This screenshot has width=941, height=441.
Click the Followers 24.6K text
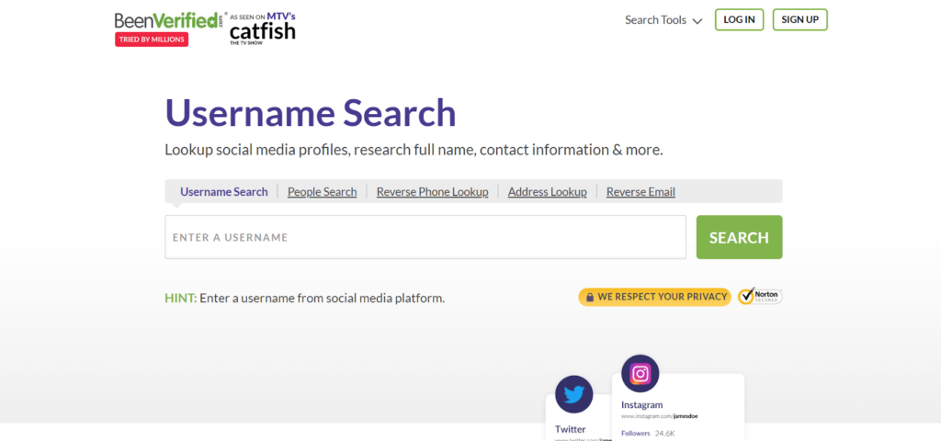point(648,433)
